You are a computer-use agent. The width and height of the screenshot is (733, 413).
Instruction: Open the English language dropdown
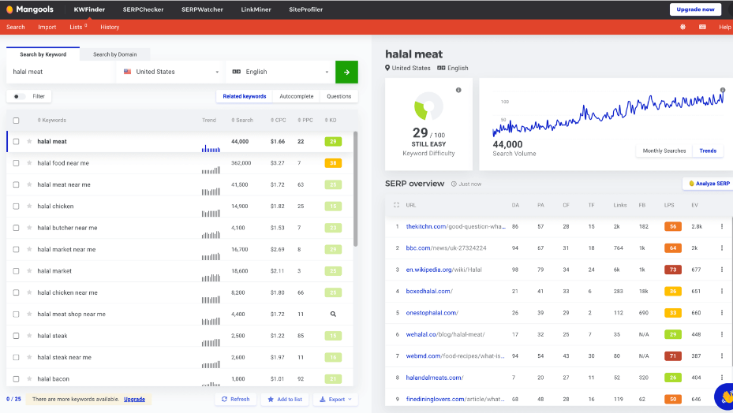click(280, 72)
